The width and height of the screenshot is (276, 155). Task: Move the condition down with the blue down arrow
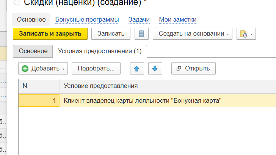point(155,68)
